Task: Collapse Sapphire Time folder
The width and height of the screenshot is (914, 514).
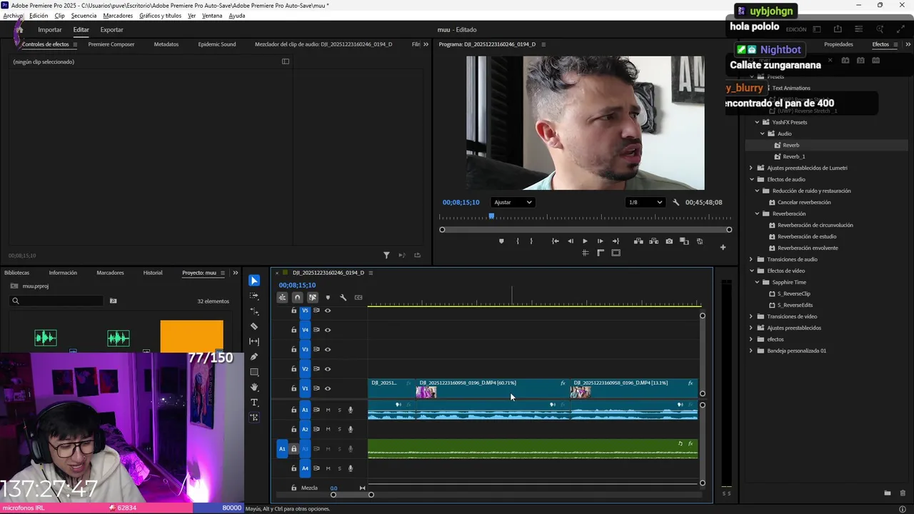Action: (x=758, y=282)
